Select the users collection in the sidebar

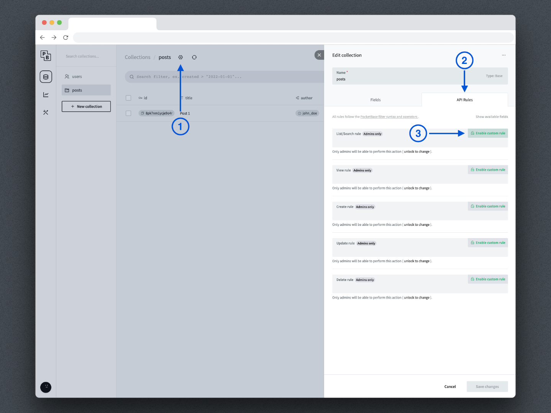coord(86,77)
